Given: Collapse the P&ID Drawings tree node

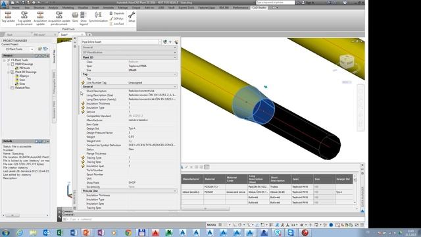Looking at the screenshot, I should [x=9, y=65].
